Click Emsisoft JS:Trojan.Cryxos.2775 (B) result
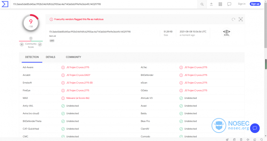The height and width of the screenshot is (141, 267). (x=79, y=83)
